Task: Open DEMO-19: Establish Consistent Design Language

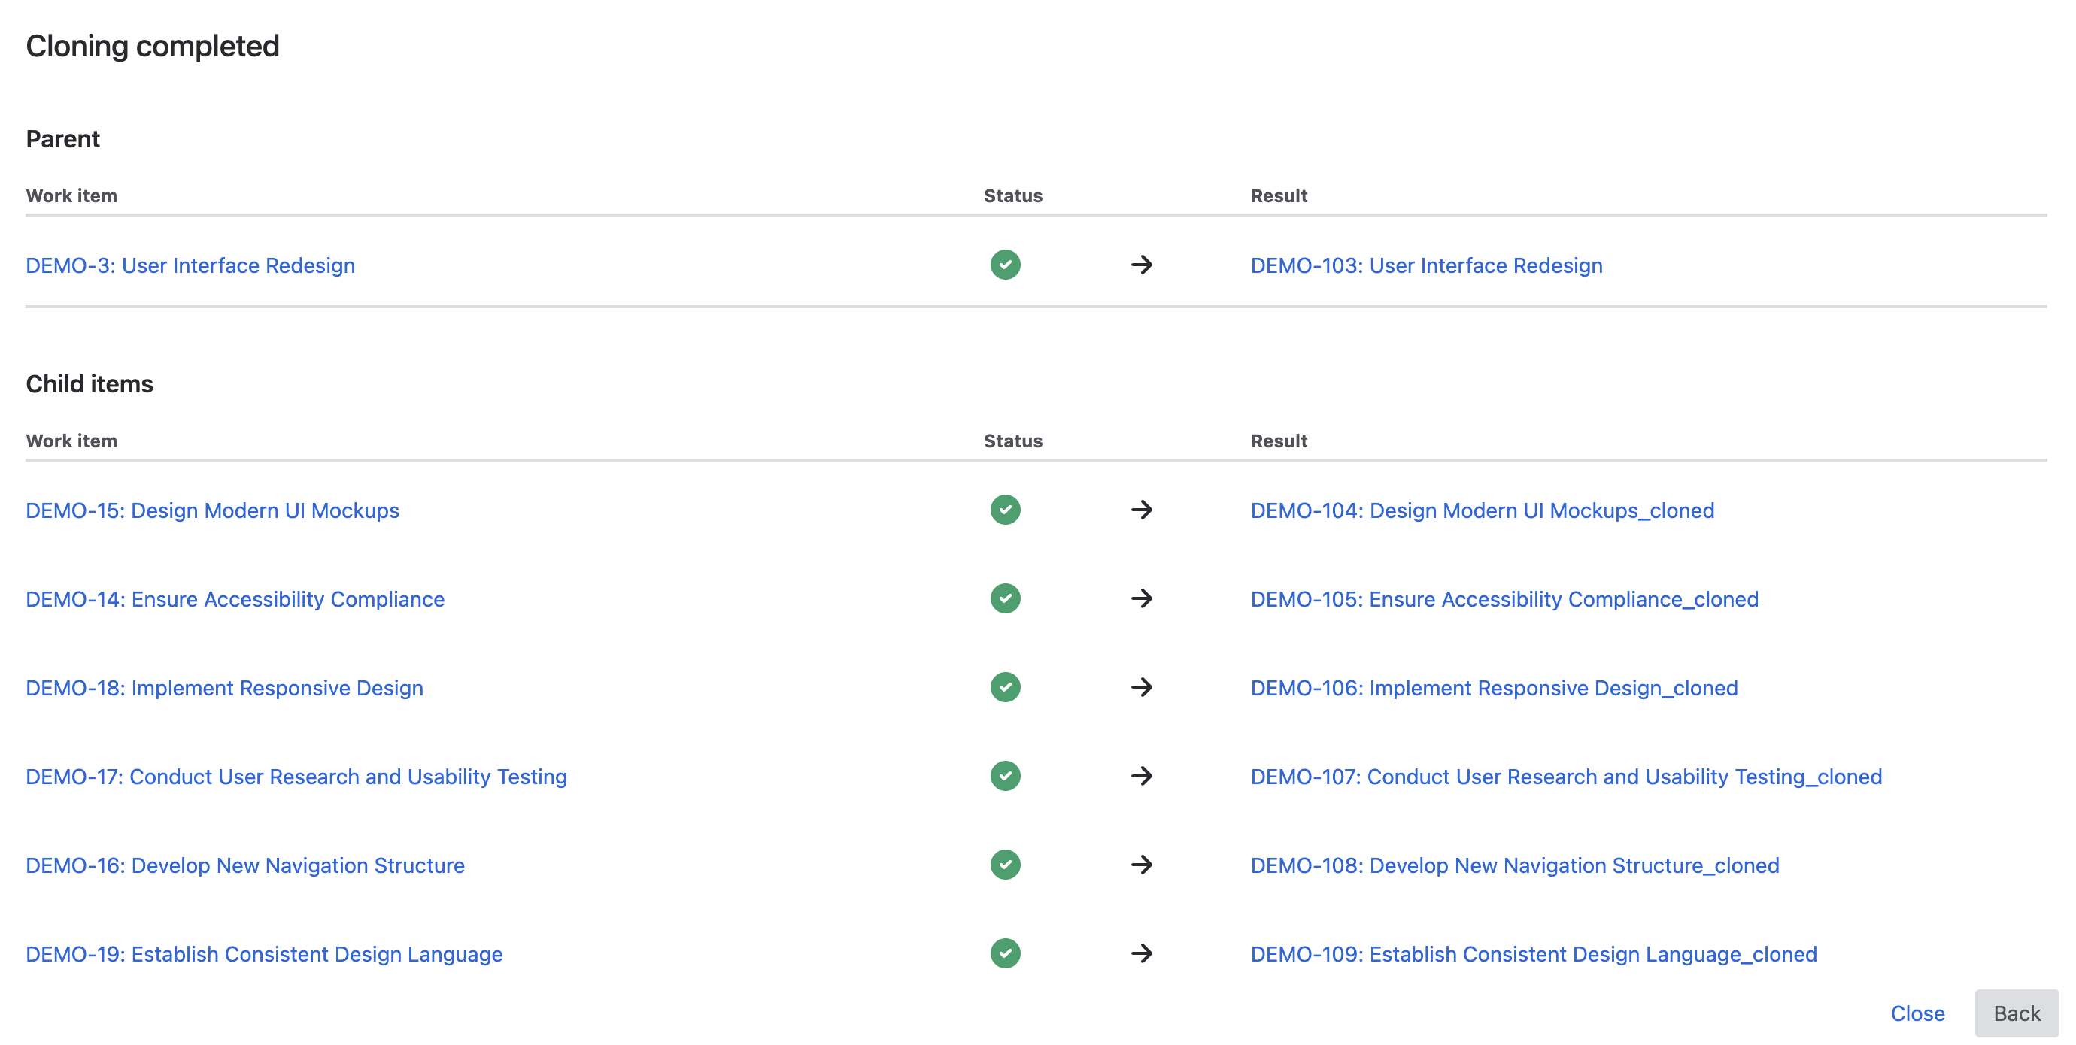Action: coord(263,953)
